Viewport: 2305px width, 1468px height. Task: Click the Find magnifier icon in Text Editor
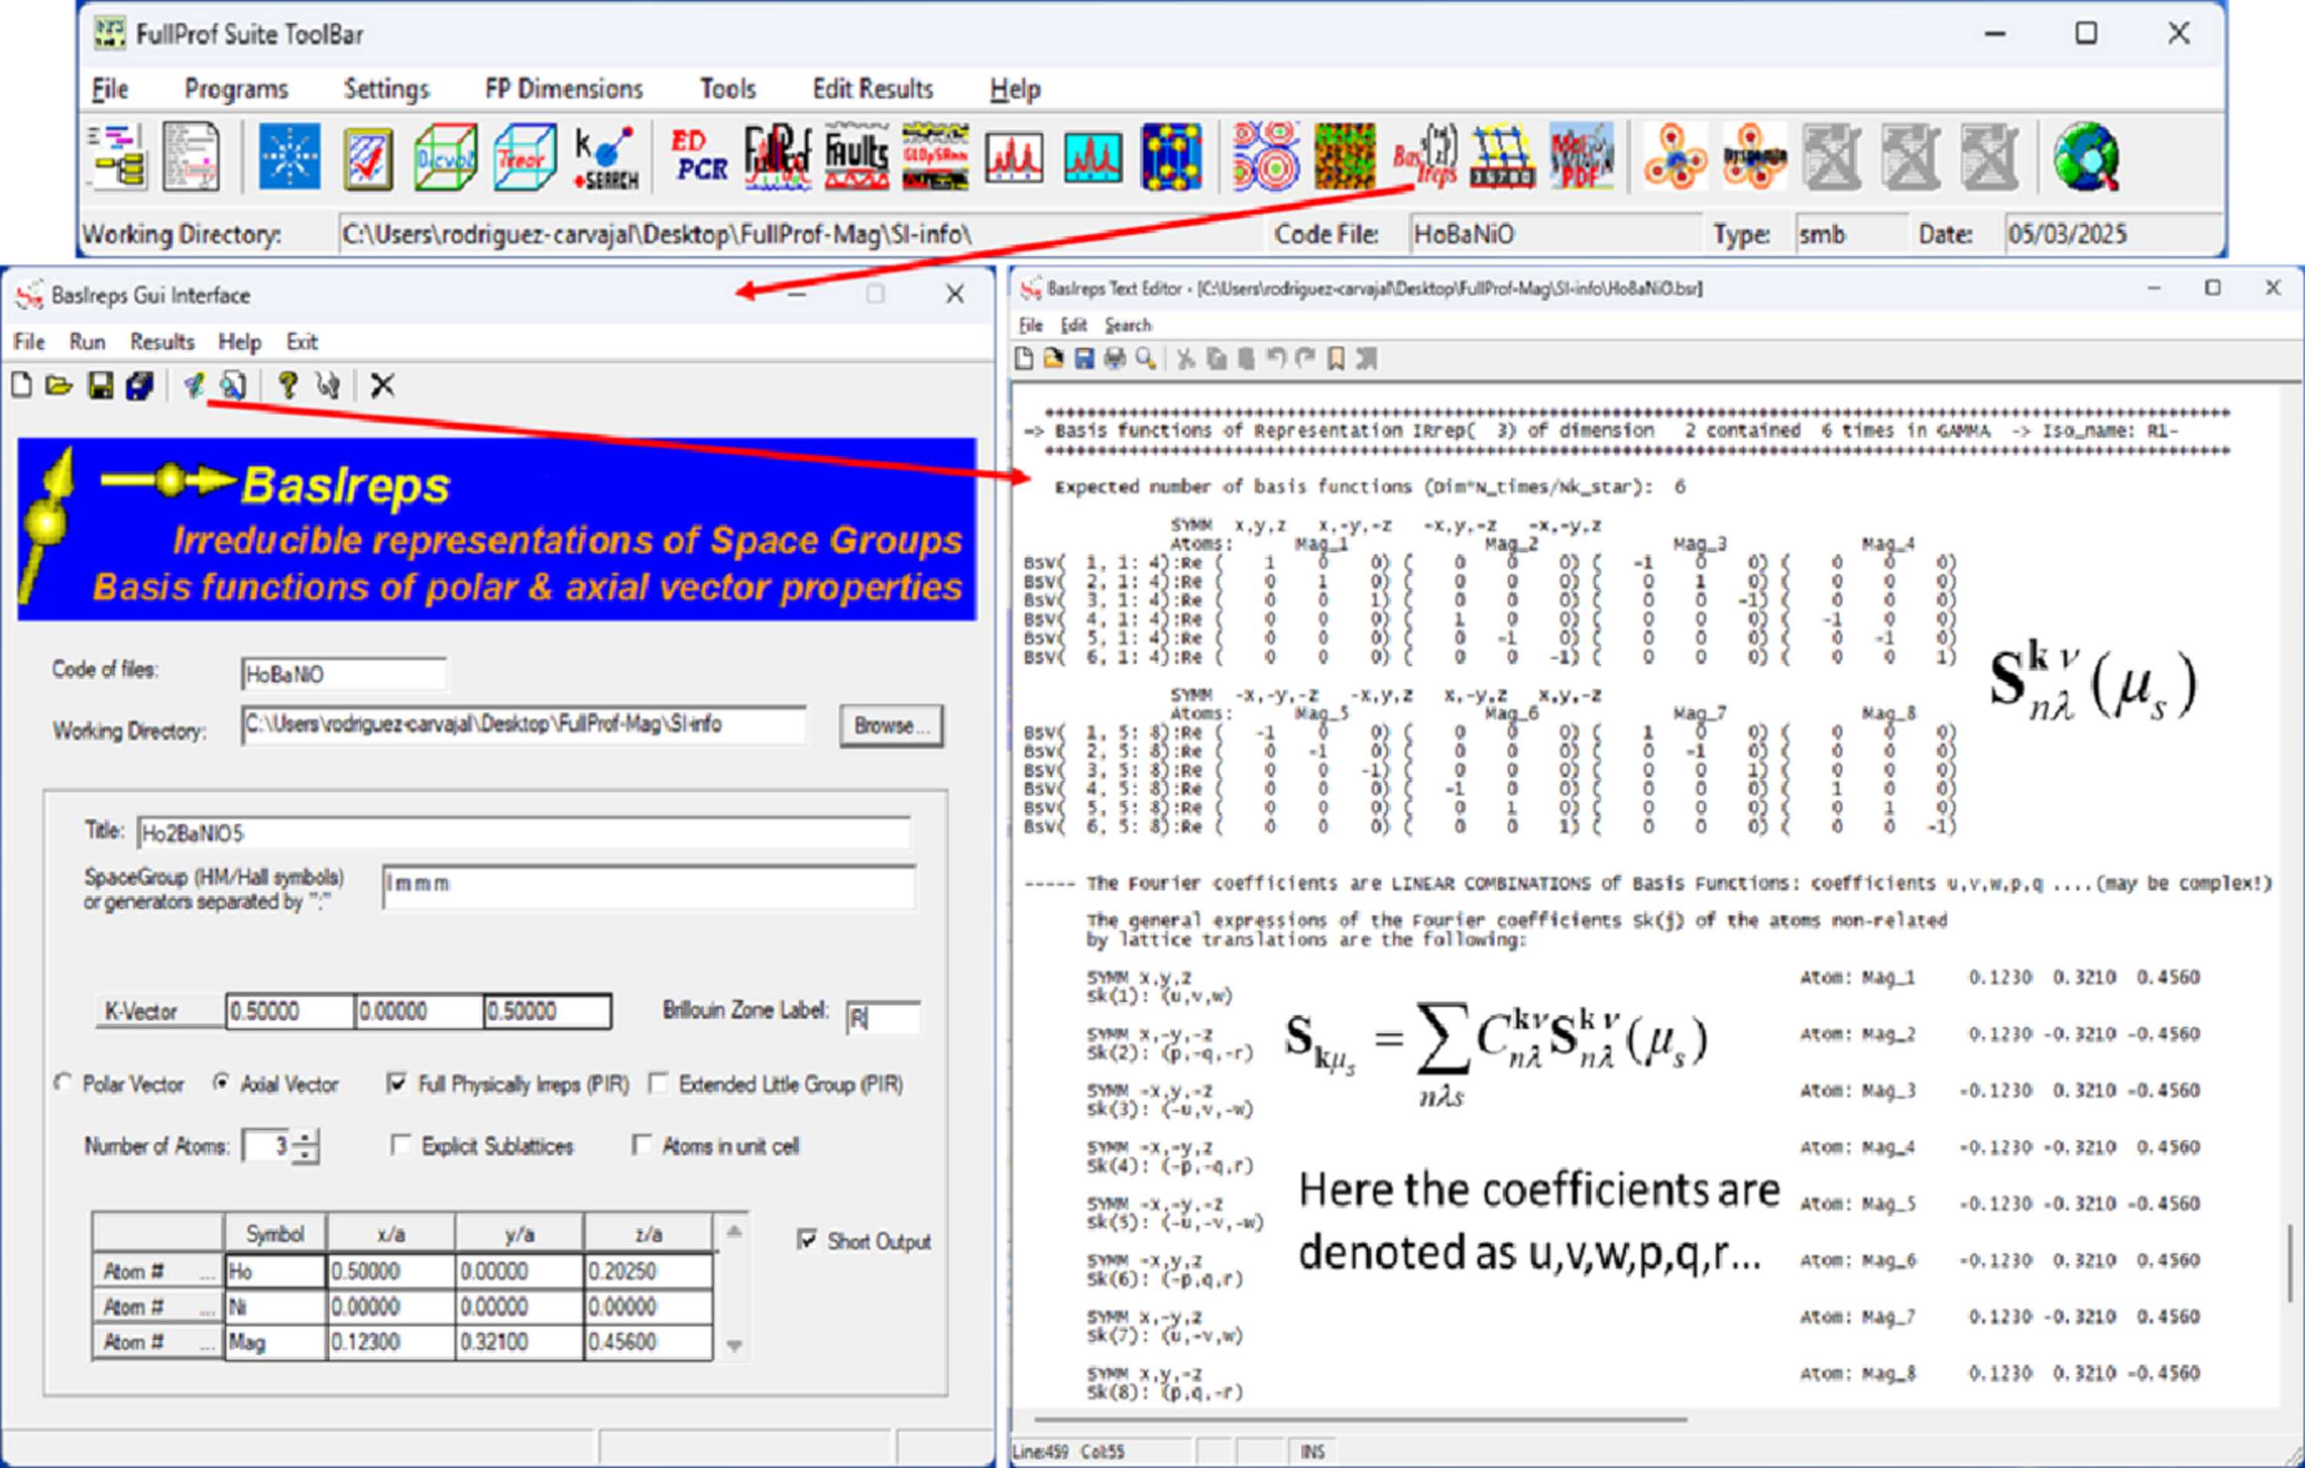(x=1145, y=359)
